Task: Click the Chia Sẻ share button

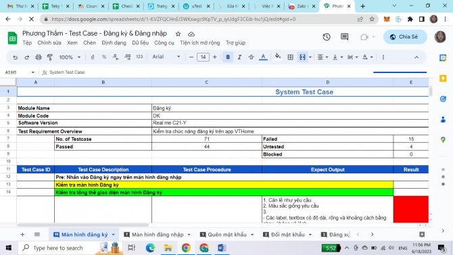Action: (405, 37)
